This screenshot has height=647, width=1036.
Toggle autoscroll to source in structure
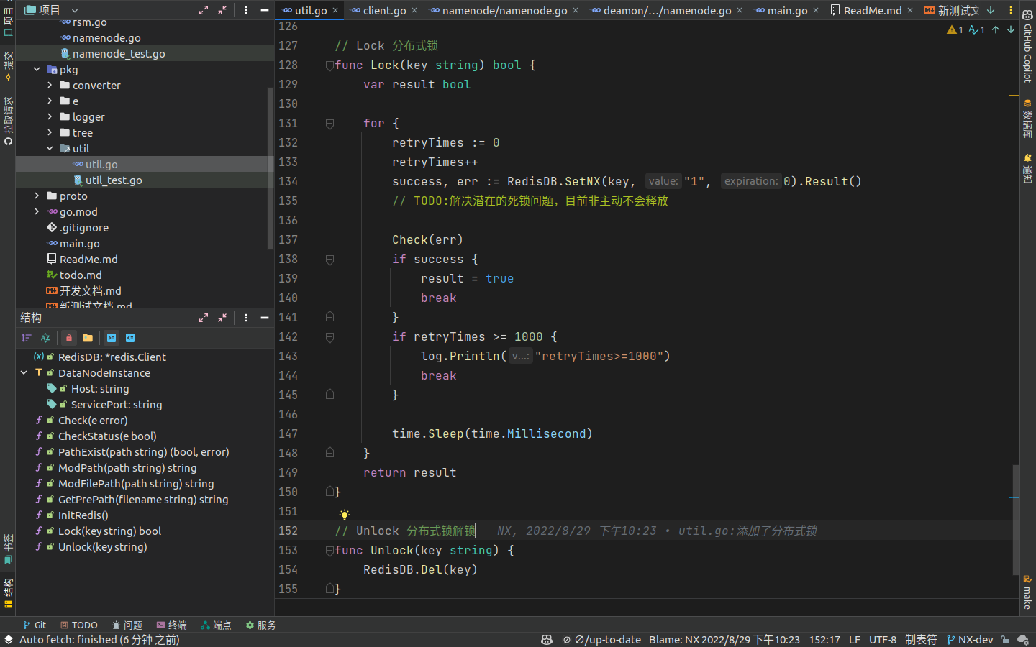click(112, 338)
